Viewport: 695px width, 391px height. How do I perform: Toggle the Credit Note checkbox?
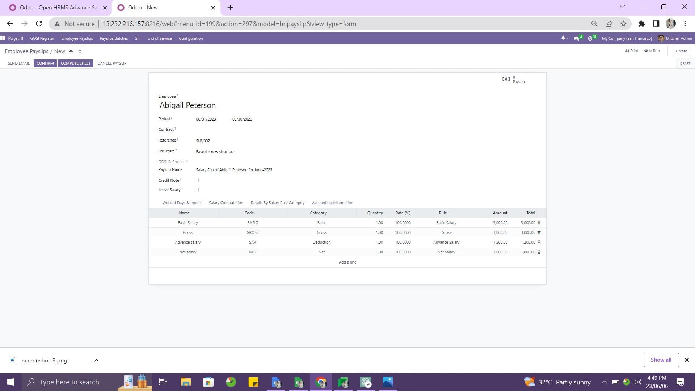click(197, 180)
